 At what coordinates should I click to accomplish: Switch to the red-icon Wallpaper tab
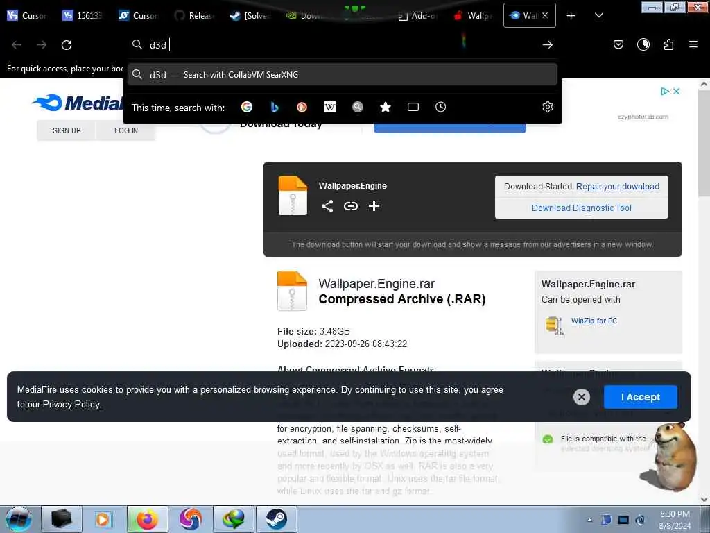[x=473, y=15]
